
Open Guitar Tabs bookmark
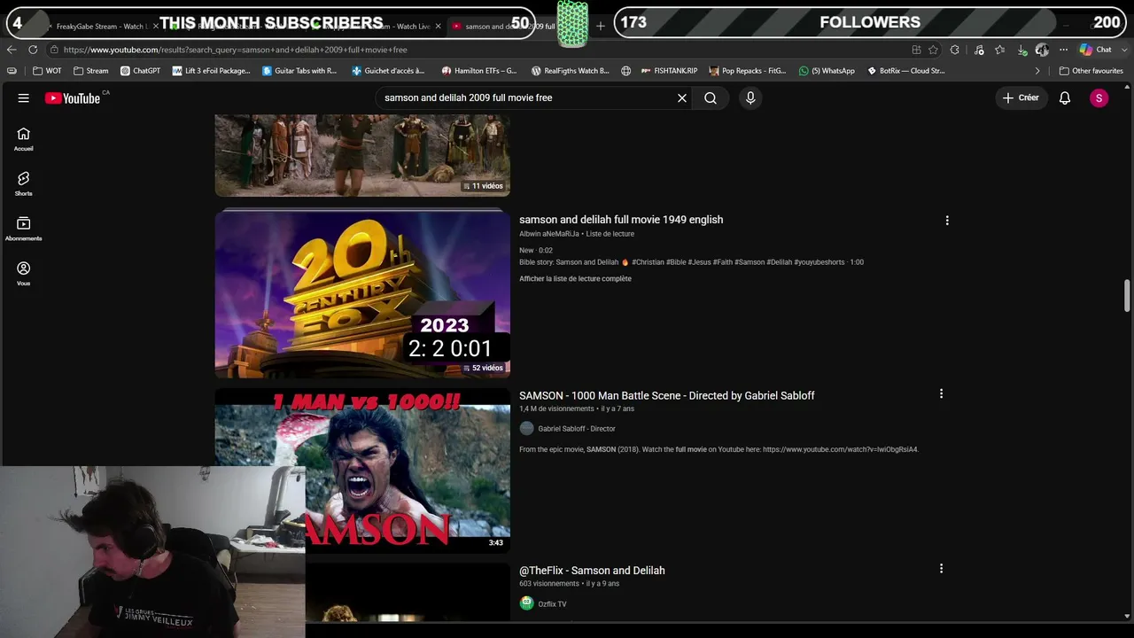coord(299,71)
